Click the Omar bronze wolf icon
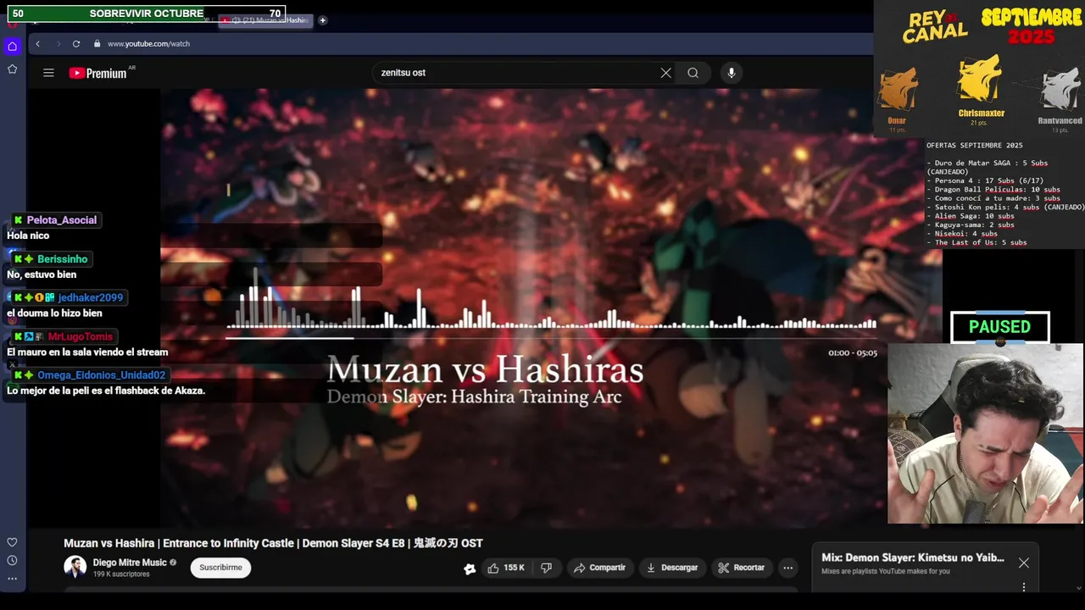Viewport: 1085px width, 610px height. 897,89
